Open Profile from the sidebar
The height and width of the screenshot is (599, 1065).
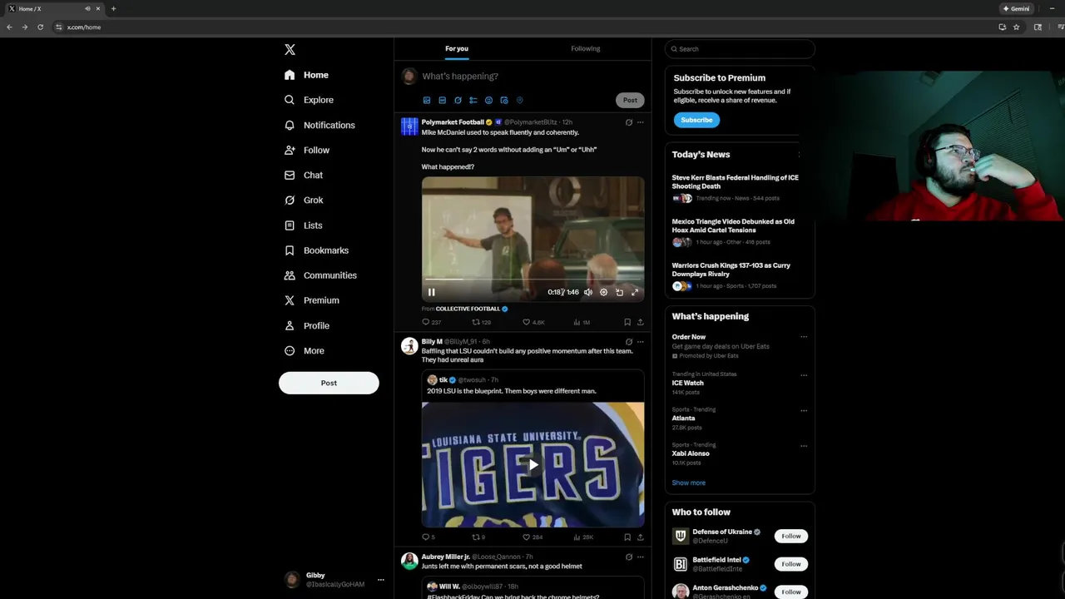306,326
